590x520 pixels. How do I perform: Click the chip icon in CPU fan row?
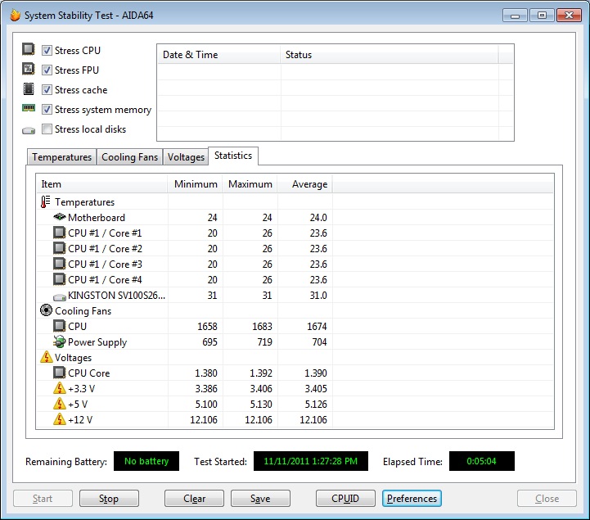(x=59, y=326)
